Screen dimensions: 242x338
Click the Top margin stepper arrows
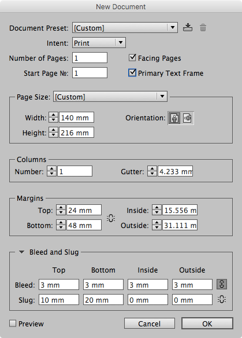click(x=61, y=210)
